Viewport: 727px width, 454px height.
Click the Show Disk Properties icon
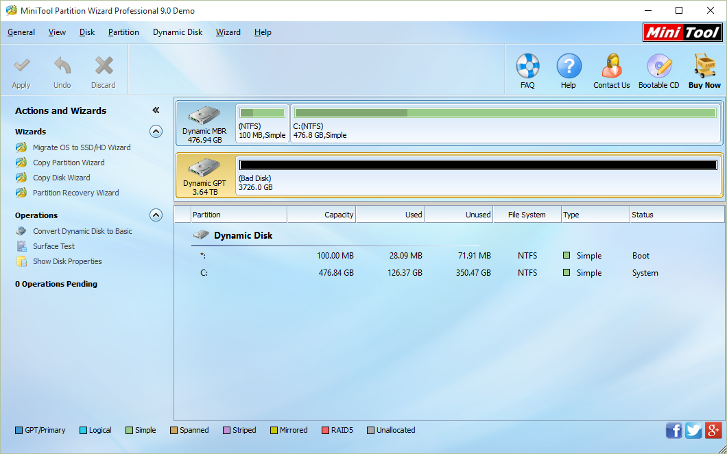[21, 261]
